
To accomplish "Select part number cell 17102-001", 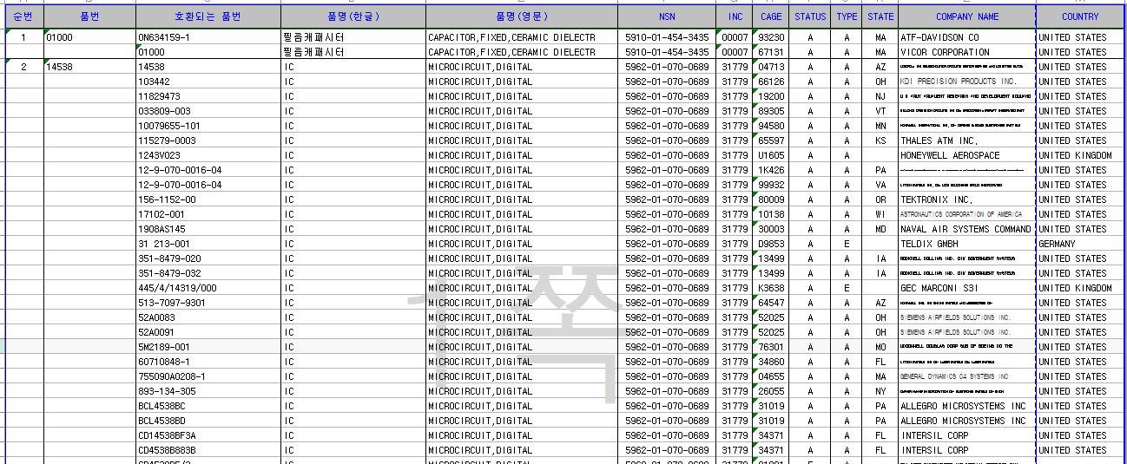I will 208,214.
